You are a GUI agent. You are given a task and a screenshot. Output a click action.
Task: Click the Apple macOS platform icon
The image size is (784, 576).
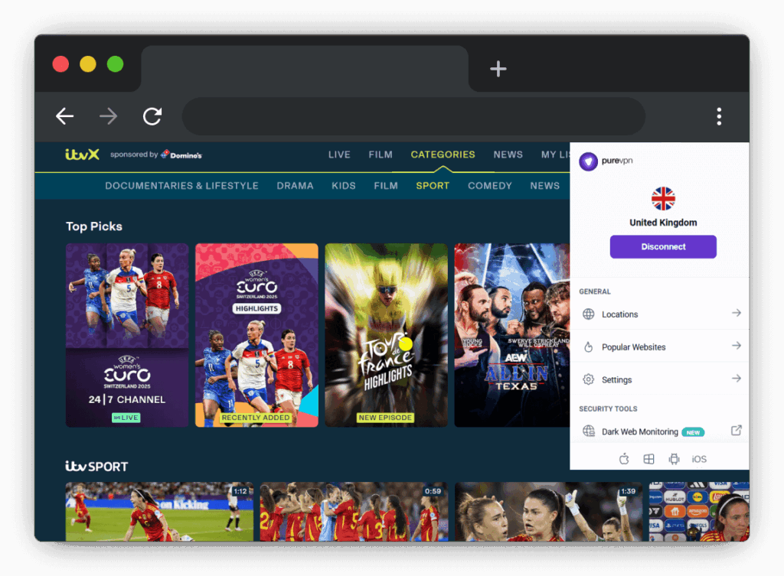click(x=624, y=459)
